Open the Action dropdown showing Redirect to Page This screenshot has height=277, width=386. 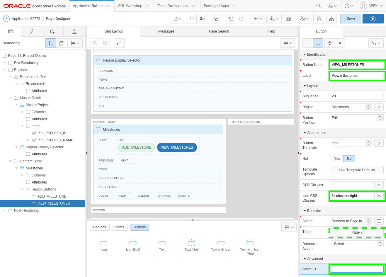(x=349, y=221)
